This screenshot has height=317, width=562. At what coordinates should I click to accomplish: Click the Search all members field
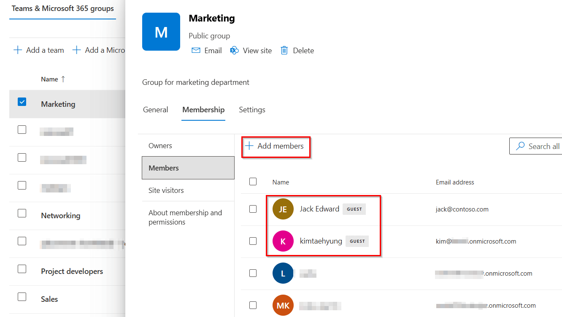(x=538, y=146)
